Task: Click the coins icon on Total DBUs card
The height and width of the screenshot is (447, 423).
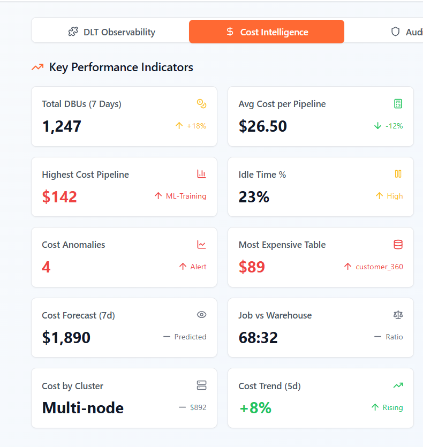Action: point(201,103)
